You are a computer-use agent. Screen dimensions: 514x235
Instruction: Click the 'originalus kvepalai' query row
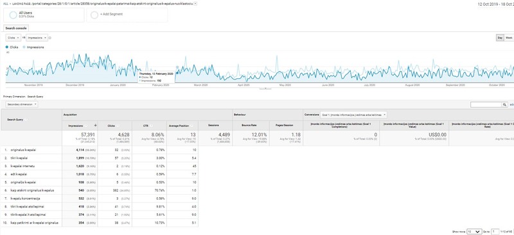[x=23, y=150]
